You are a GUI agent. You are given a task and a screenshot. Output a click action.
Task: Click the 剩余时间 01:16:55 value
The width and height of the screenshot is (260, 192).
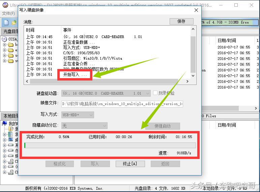click(184, 137)
